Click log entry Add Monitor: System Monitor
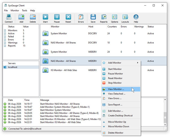This screenshot has height=137, width=170. (65, 107)
